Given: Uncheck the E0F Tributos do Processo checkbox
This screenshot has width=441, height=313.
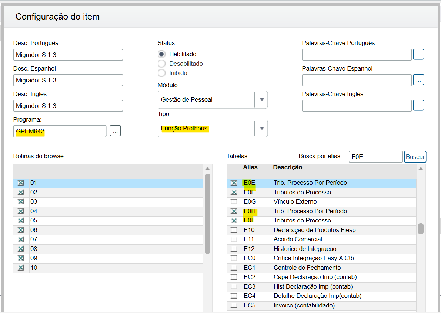Looking at the screenshot, I should pyautogui.click(x=234, y=192).
